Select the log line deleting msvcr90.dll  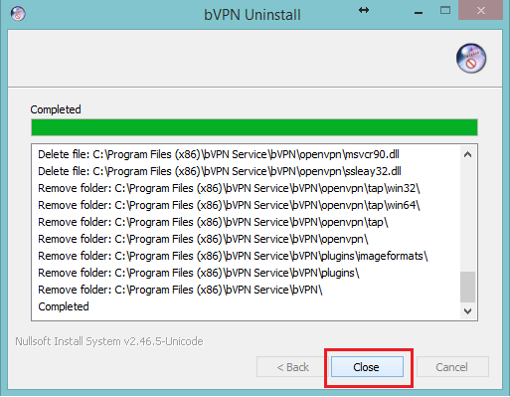coord(219,154)
